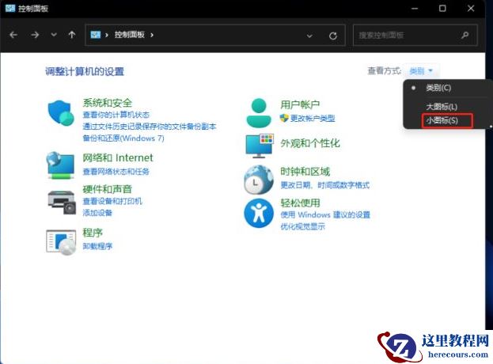The width and height of the screenshot is (493, 364).
Task: Open 轻松使用 category link
Action: (x=300, y=203)
